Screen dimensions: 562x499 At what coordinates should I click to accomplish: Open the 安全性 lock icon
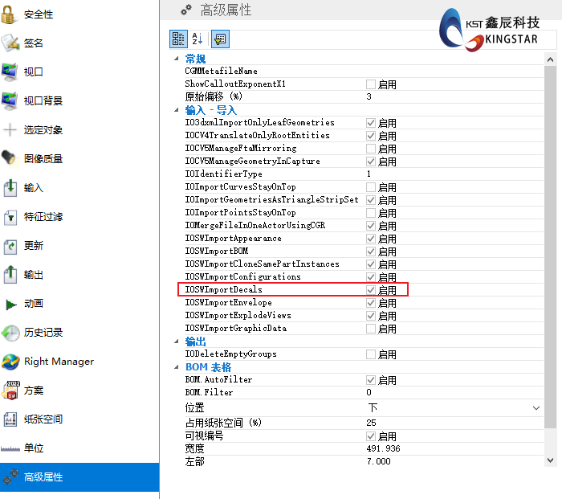tap(8, 14)
